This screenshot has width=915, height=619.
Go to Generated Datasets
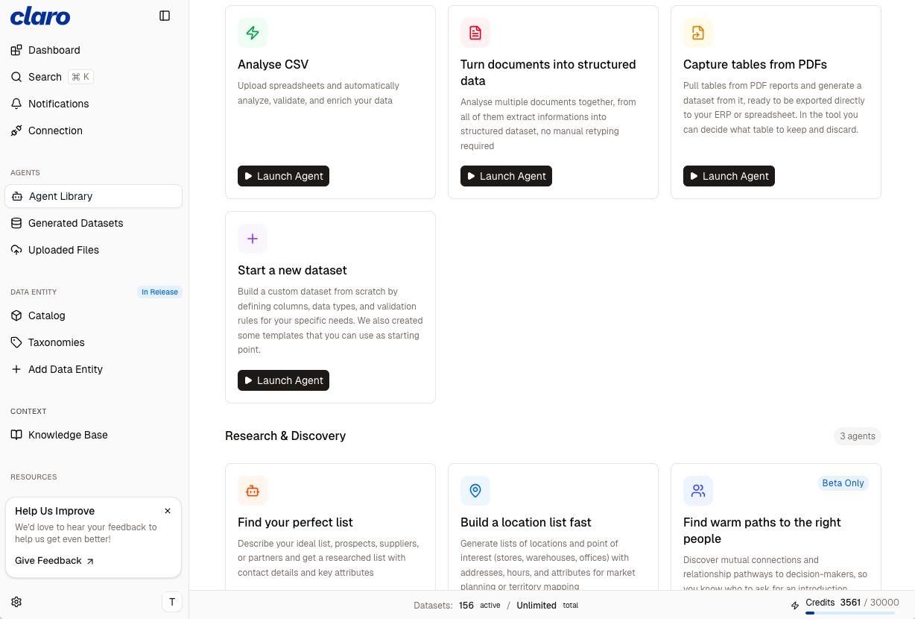(75, 223)
